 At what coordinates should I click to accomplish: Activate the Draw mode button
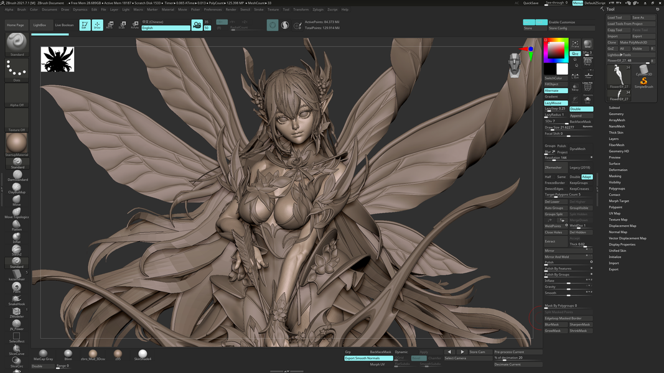97,25
